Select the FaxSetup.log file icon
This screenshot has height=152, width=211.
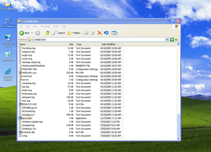tap(20, 48)
